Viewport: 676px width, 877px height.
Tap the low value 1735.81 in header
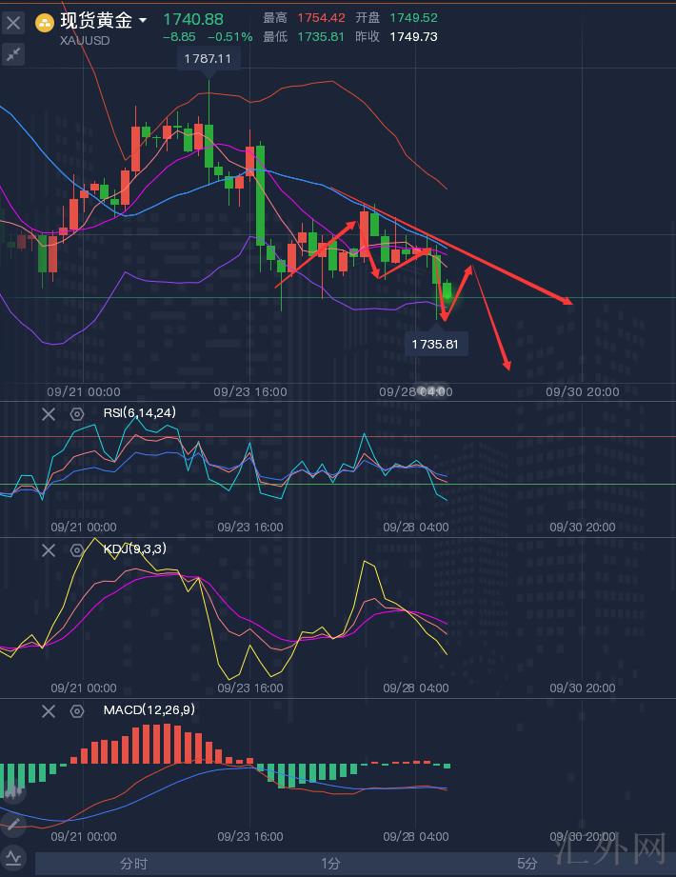[321, 37]
